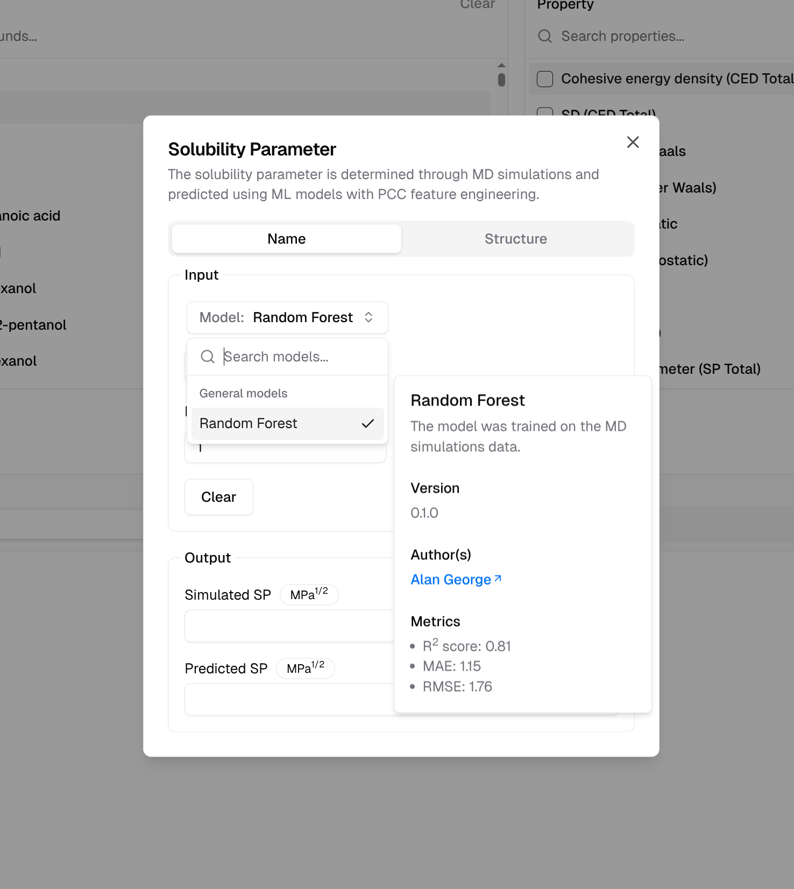
Task: Switch to the Structure tab
Action: 515,239
